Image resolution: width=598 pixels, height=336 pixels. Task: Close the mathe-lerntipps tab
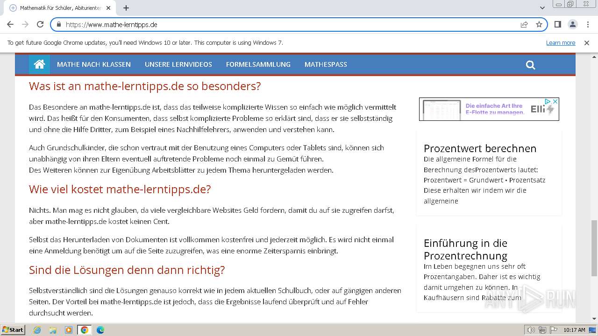(x=108, y=8)
